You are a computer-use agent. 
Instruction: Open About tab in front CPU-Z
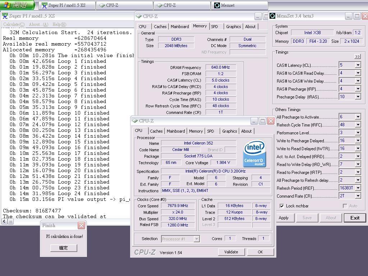pos(247,131)
